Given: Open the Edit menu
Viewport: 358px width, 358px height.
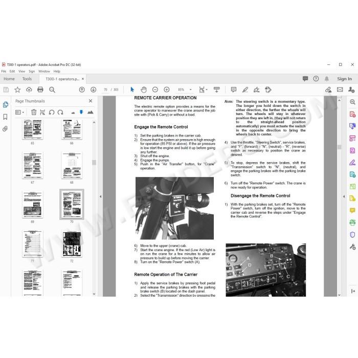Looking at the screenshot, I should [x=12, y=71].
